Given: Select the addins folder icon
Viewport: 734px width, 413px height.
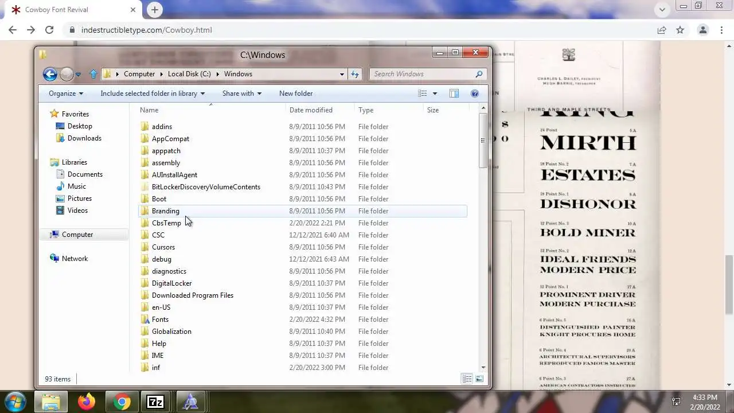Looking at the screenshot, I should [145, 127].
